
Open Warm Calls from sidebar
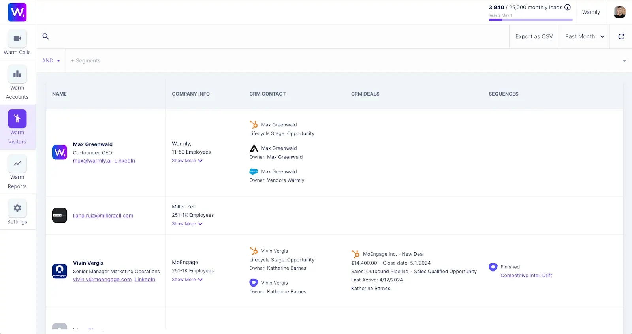pos(17,43)
